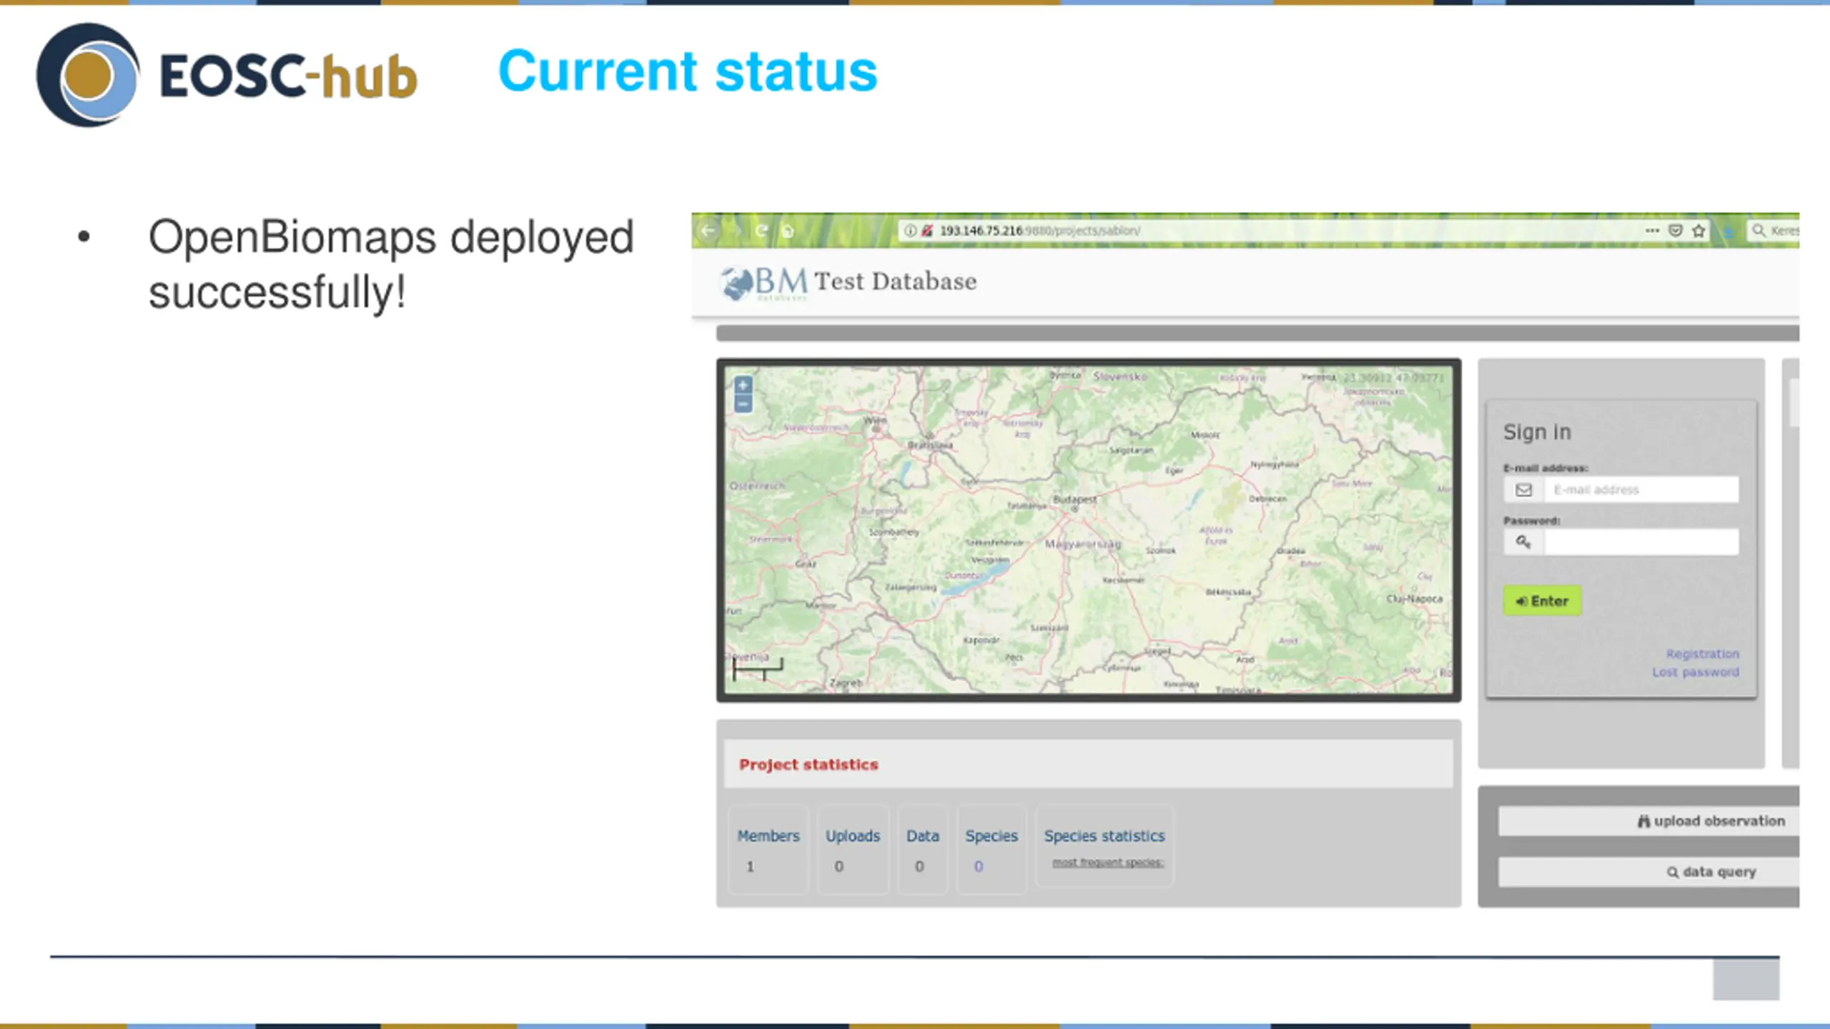The image size is (1830, 1029).
Task: Click the crossed-out padlock insecure connection icon
Action: 927,231
